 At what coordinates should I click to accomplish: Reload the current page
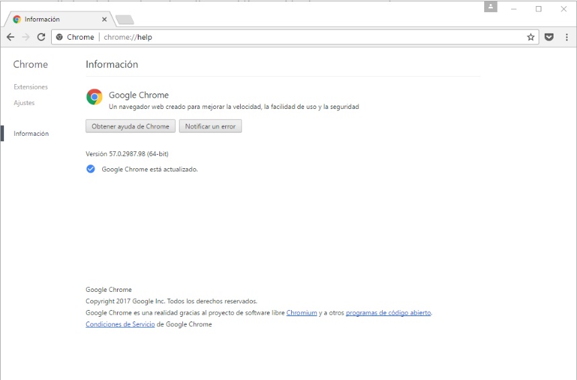coord(41,37)
